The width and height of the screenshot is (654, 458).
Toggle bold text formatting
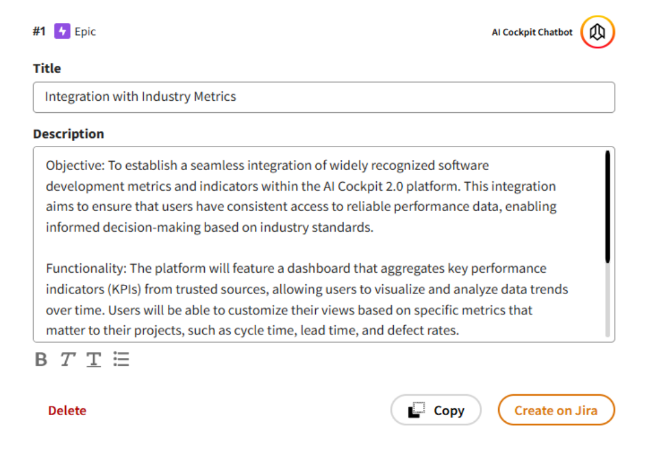coord(41,360)
